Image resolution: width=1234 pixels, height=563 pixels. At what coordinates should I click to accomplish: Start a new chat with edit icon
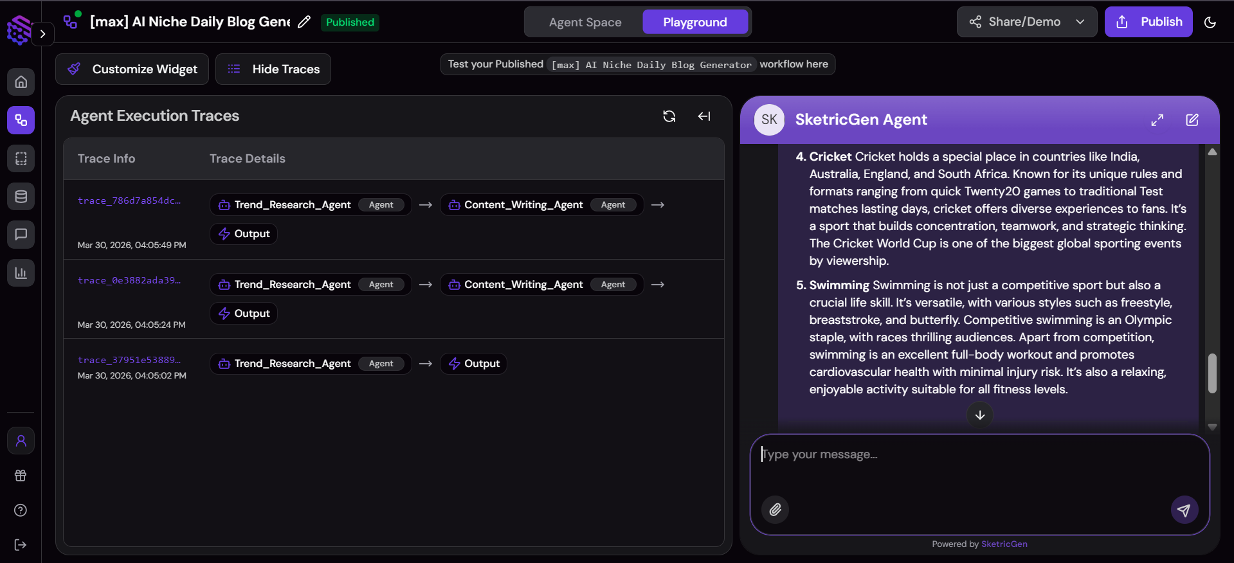point(1192,120)
